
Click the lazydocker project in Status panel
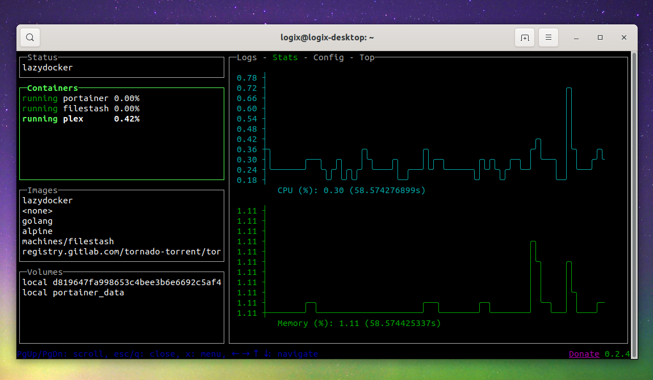coord(48,68)
